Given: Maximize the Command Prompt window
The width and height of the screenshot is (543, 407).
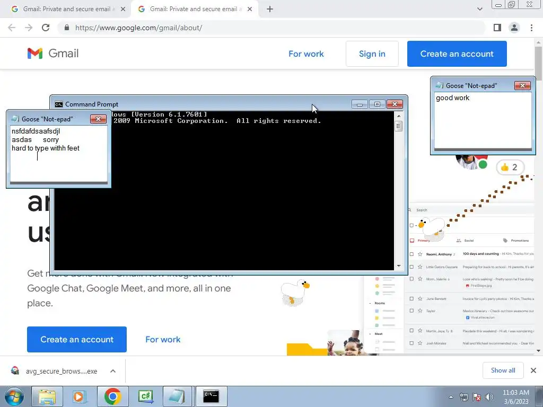Looking at the screenshot, I should [377, 104].
